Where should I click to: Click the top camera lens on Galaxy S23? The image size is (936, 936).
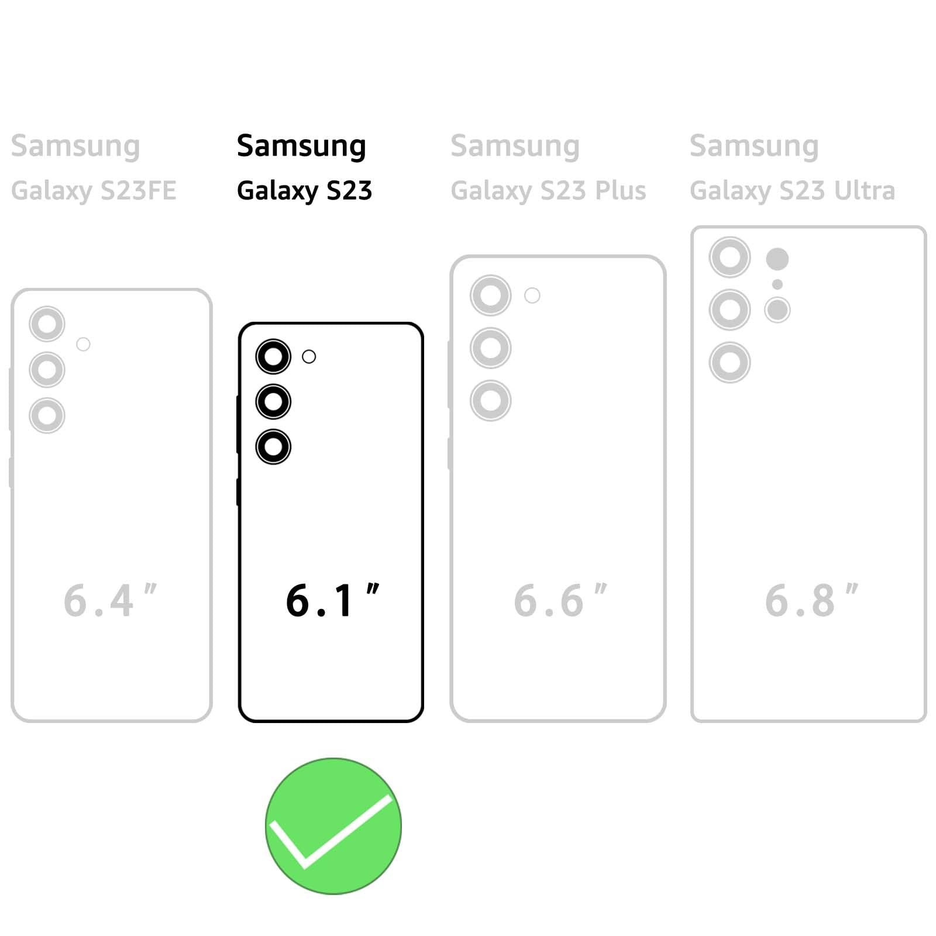(x=273, y=356)
